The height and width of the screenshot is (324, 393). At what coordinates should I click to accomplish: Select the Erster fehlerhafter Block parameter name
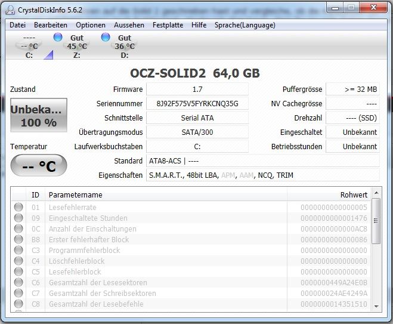coord(89,240)
